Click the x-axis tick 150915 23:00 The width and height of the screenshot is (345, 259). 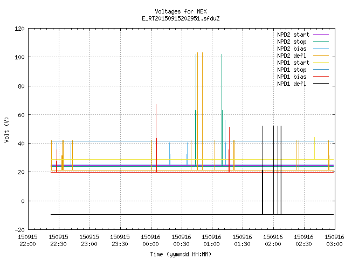click(89, 241)
